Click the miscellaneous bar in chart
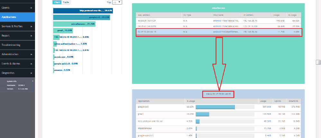 [x=74, y=24]
